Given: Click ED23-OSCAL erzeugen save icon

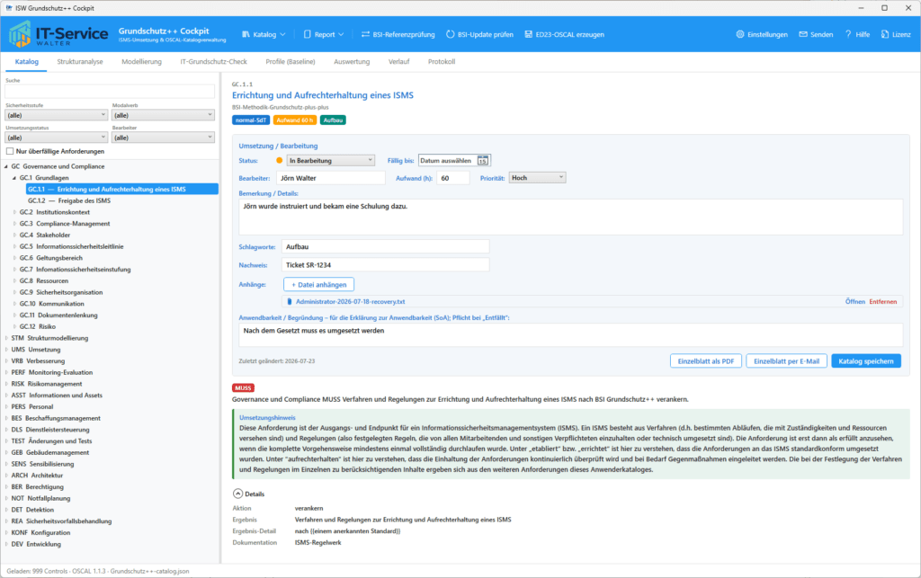Looking at the screenshot, I should click(x=529, y=35).
